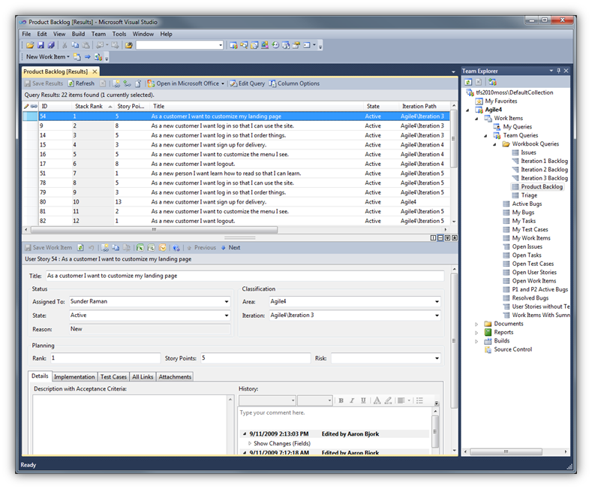592x489 pixels.
Task: Select the row with ID 80
Action: [x=236, y=202]
